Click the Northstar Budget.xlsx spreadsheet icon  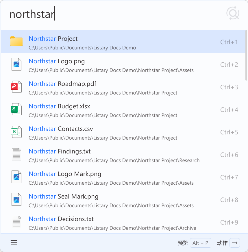[x=16, y=109]
